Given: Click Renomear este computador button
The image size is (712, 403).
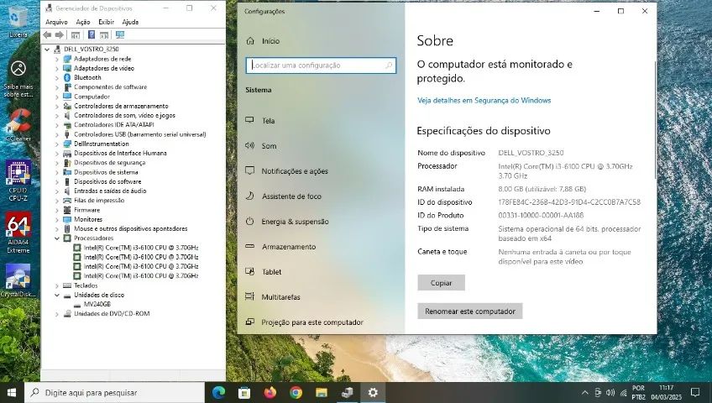Looking at the screenshot, I should [470, 311].
